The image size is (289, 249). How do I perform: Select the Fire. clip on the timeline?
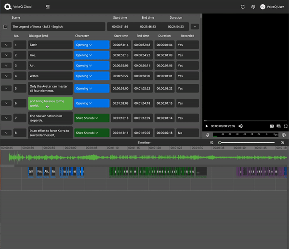(39, 171)
